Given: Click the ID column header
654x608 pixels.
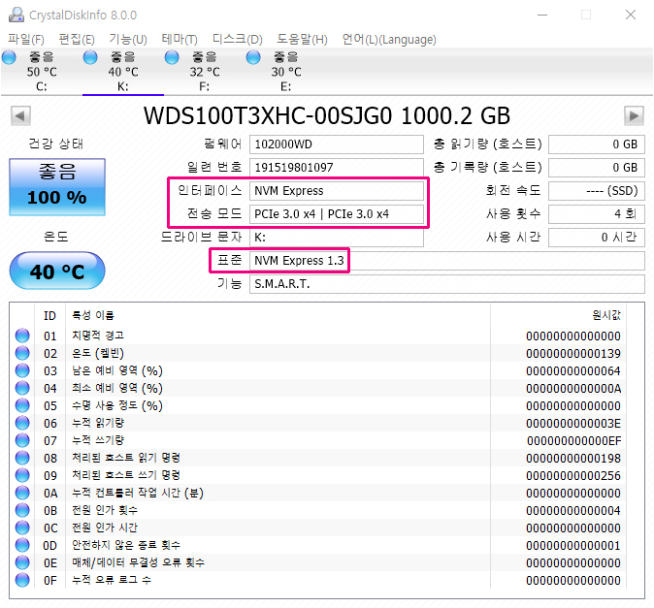Looking at the screenshot, I should pos(49,316).
